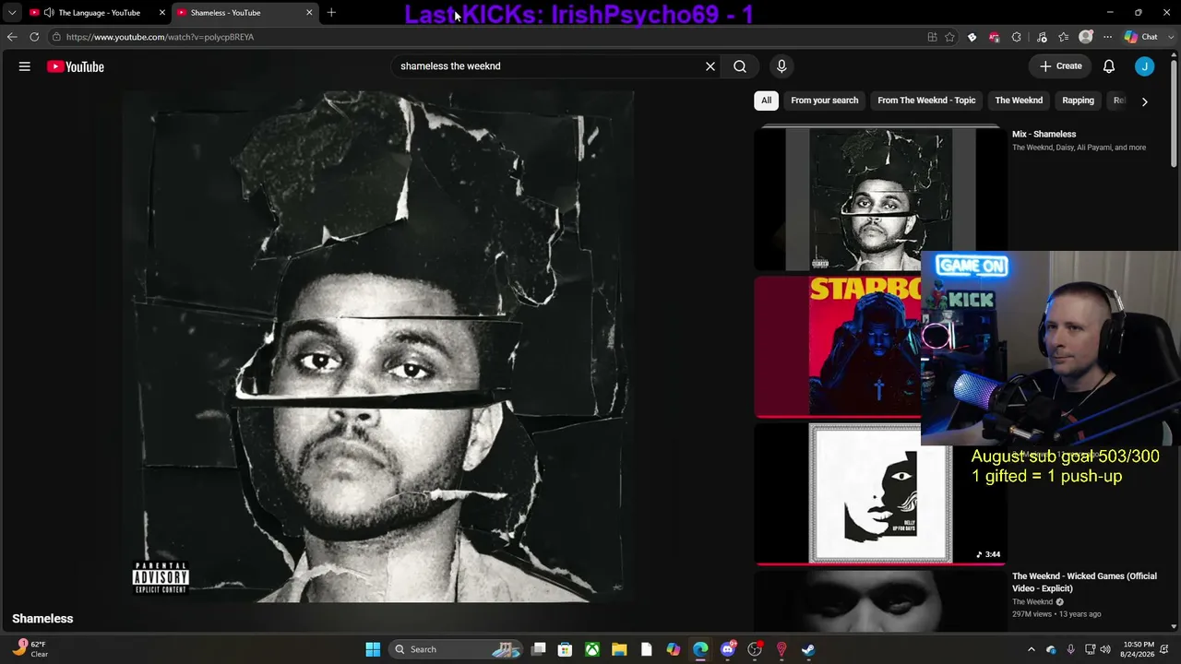1181x664 pixels.
Task: Add this page to favorites star
Action: click(x=949, y=37)
